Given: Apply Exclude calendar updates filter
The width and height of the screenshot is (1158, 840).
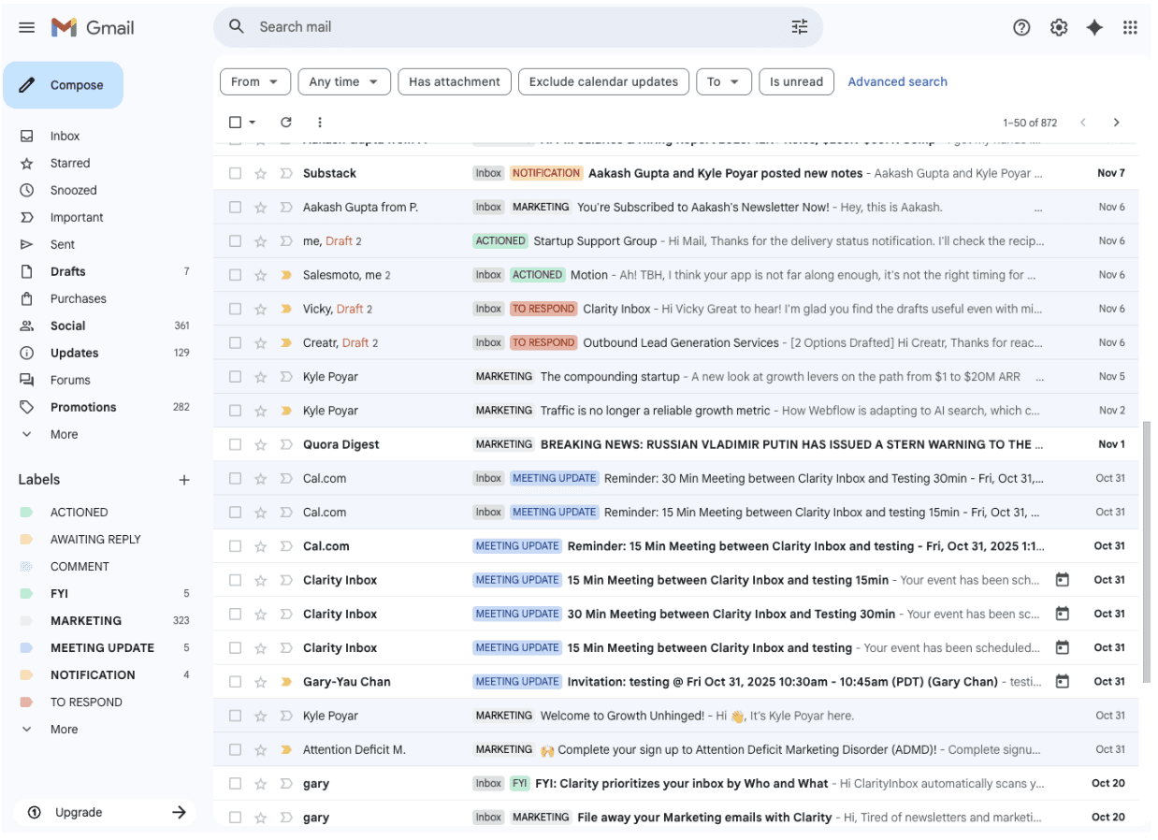Looking at the screenshot, I should [x=603, y=81].
